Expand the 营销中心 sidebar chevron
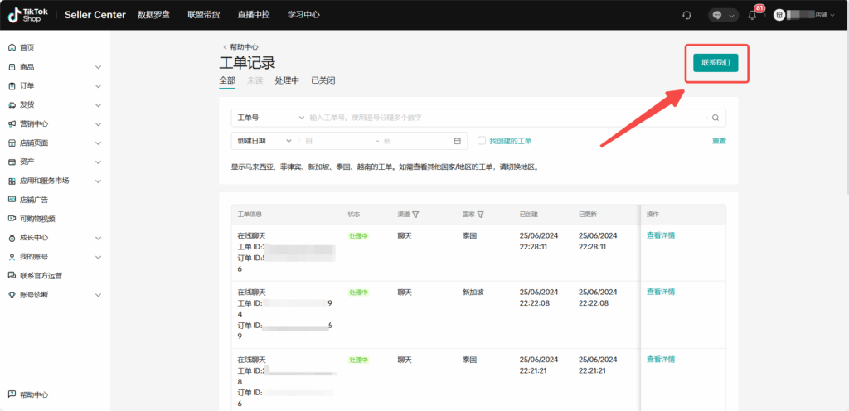Viewport: 849px width, 411px height. point(98,123)
